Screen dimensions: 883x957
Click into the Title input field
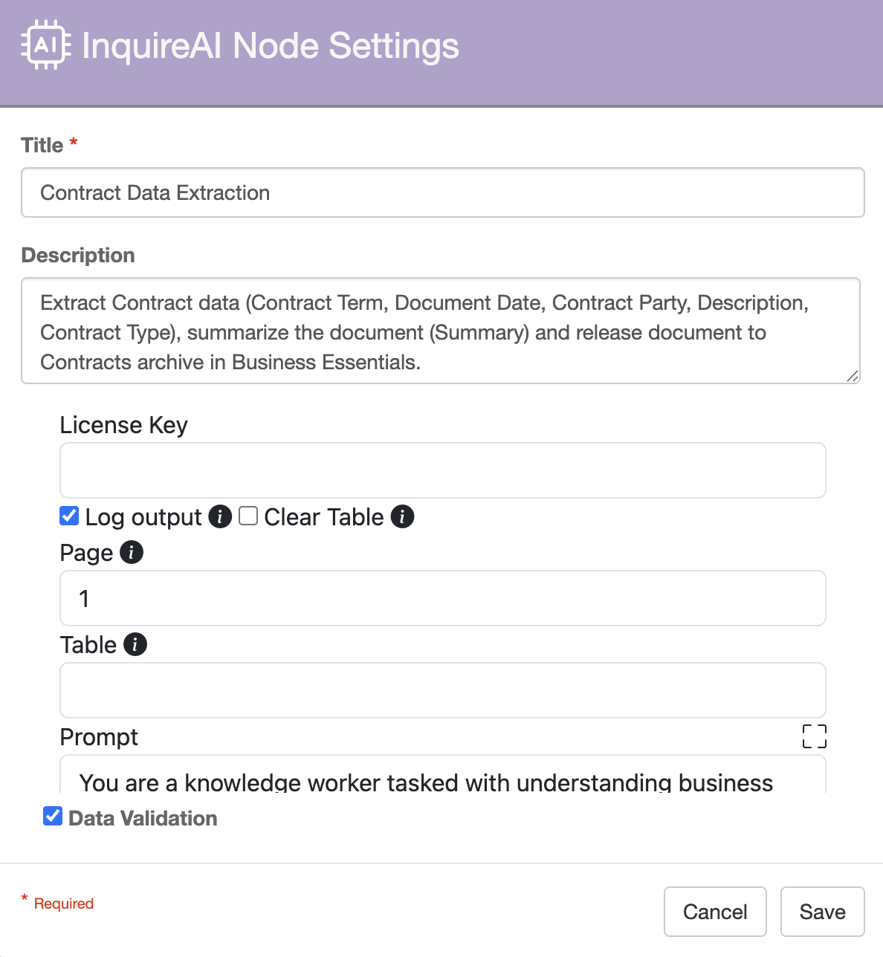tap(442, 192)
